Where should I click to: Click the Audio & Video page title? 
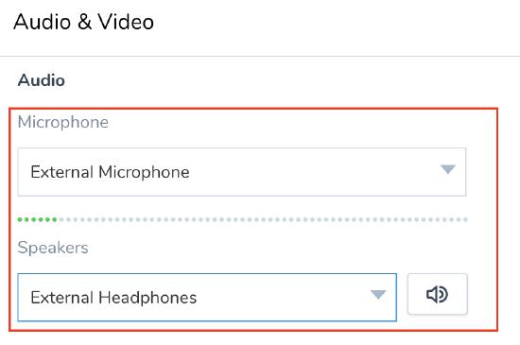click(x=83, y=22)
